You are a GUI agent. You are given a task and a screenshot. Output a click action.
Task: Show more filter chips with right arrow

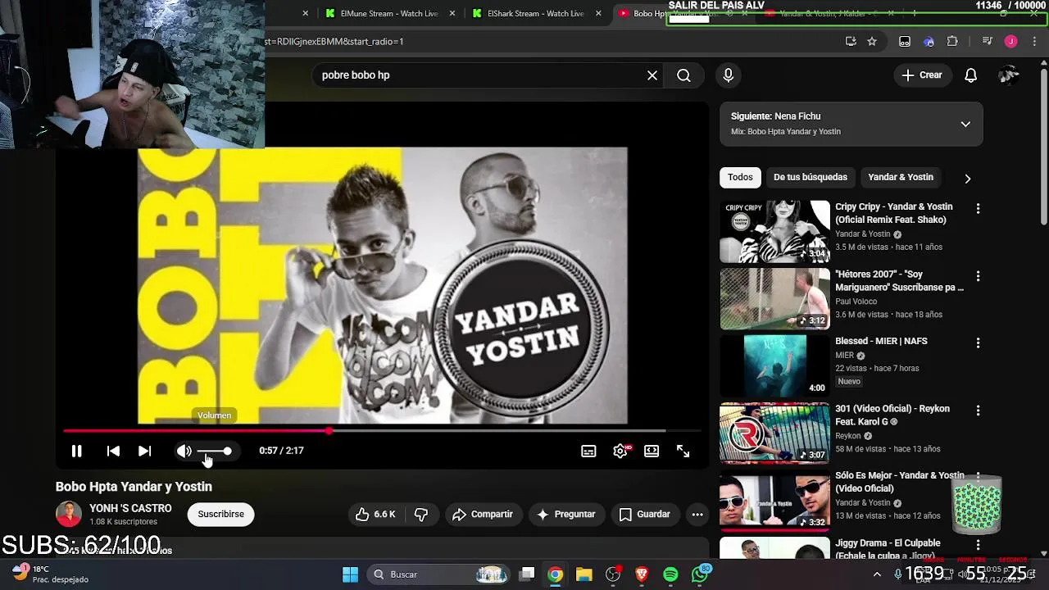coord(967,178)
